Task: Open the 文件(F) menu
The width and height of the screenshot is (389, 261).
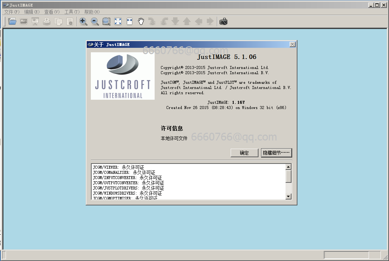Action: click(x=11, y=12)
